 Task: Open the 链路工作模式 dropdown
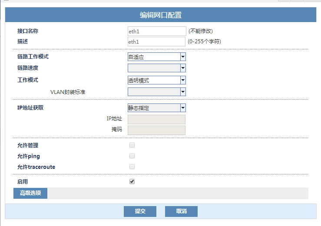click(x=156, y=57)
